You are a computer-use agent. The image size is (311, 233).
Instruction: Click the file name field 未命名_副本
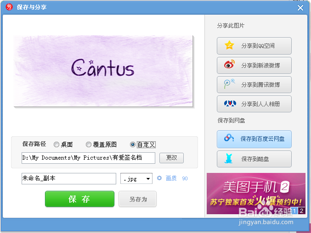coord(68,178)
